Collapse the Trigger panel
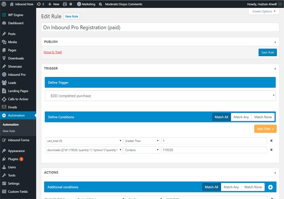Viewport: 284px width, 199px height. click(x=275, y=69)
